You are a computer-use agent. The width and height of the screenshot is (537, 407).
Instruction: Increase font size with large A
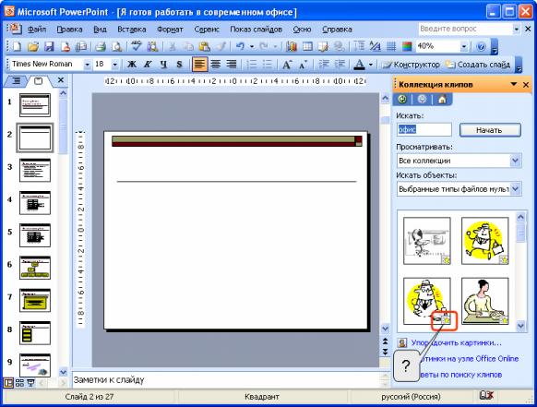pos(287,64)
